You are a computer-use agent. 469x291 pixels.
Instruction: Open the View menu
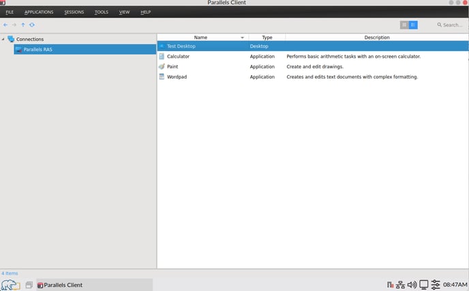(125, 12)
